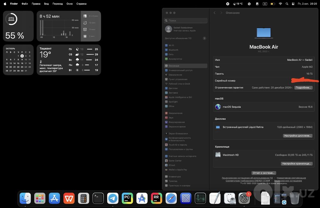Viewport: 320px width, 208px height.
Task: Select Дисплеи in the settings sidebar
Action: coord(173,88)
